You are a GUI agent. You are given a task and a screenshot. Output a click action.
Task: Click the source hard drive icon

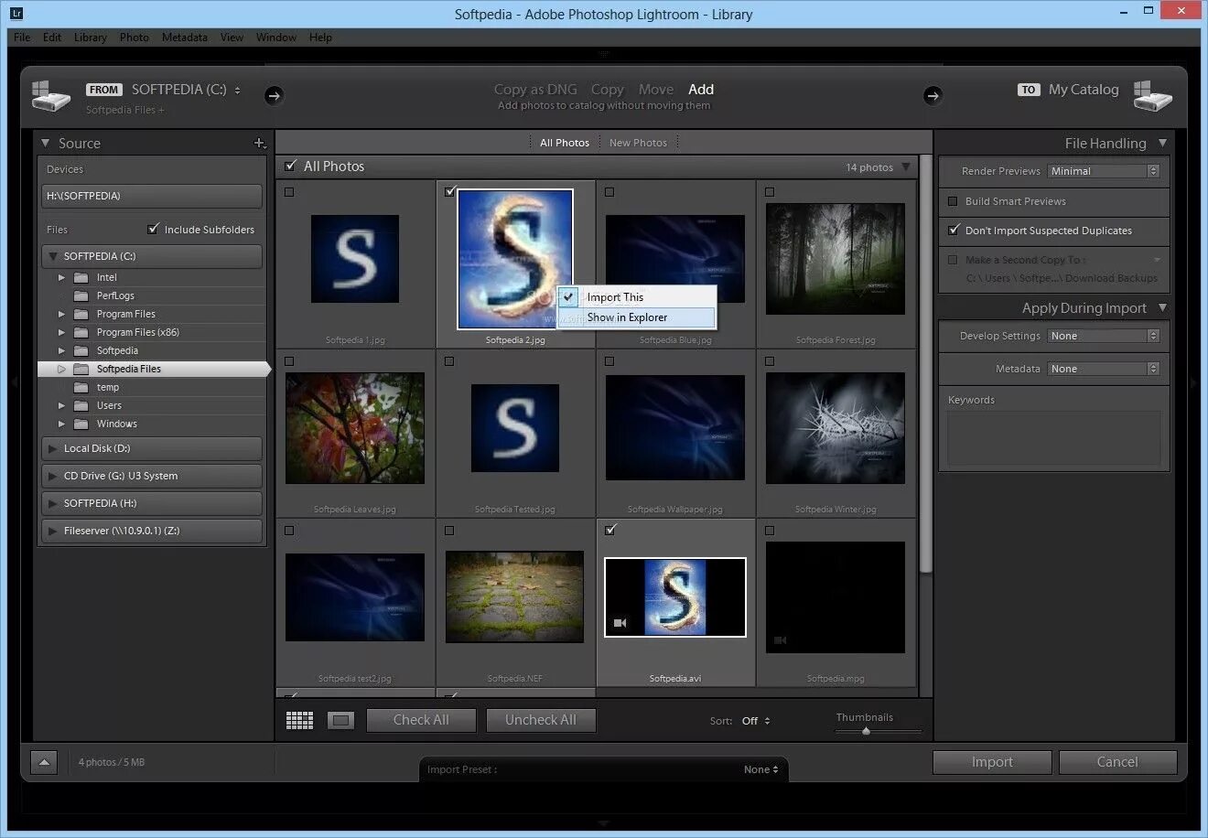(51, 96)
